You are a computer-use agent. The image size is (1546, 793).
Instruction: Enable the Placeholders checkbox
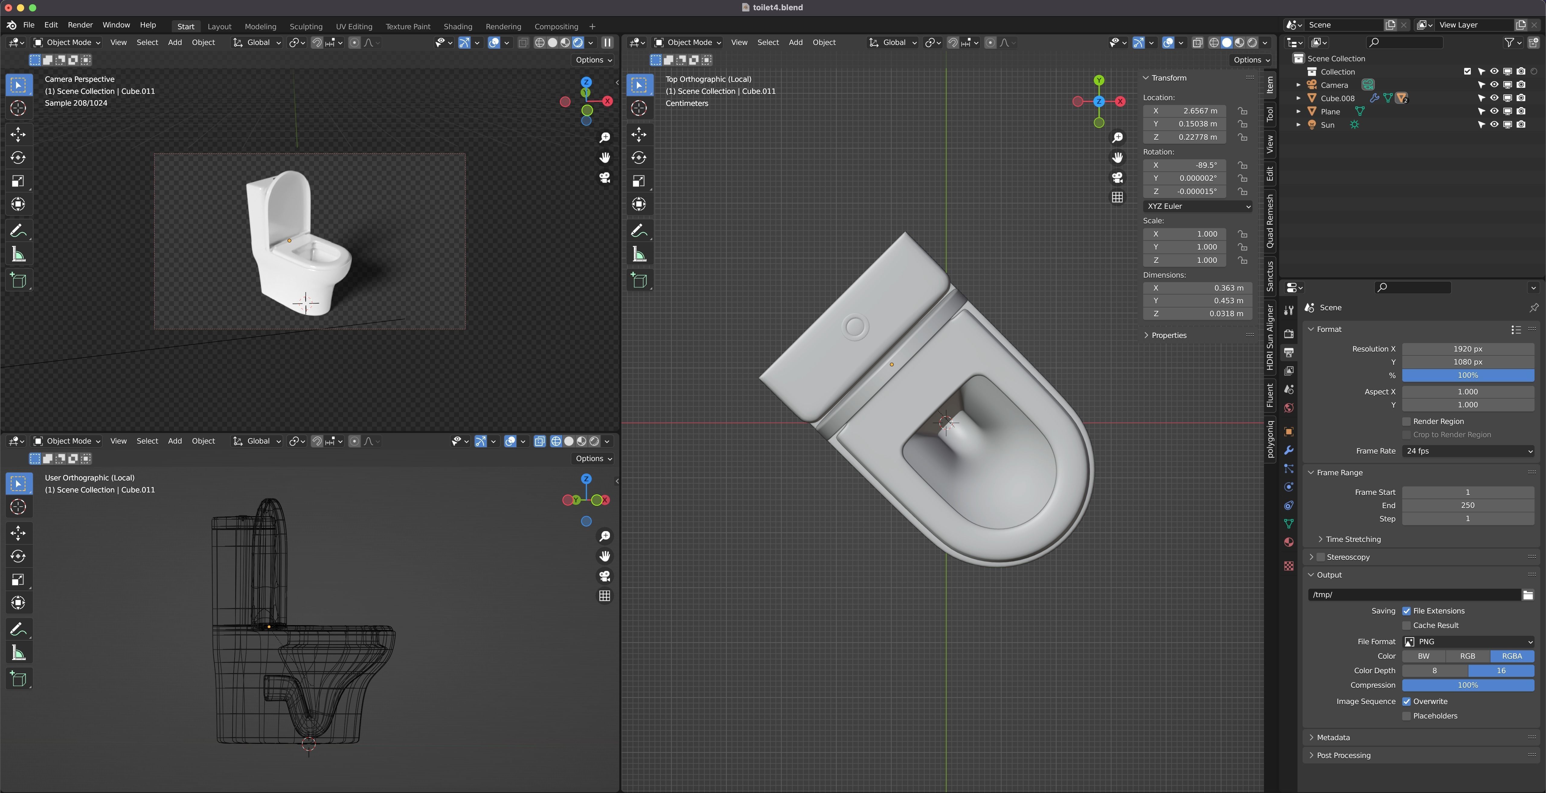[1406, 716]
